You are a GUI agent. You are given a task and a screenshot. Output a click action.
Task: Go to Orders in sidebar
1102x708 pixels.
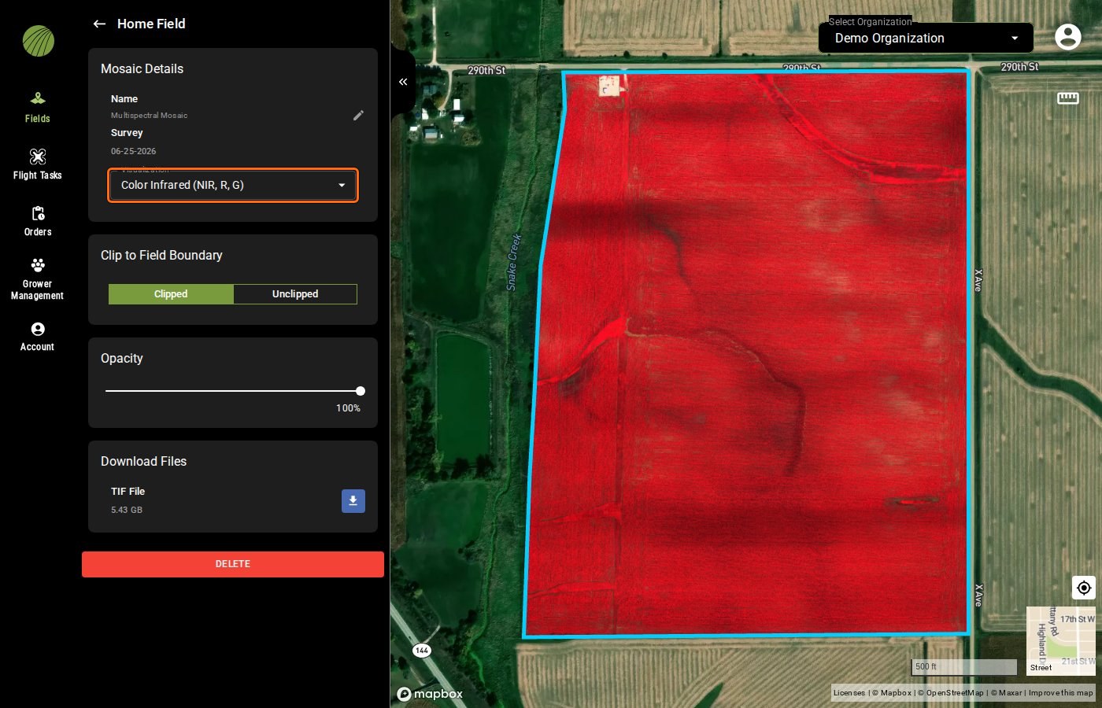tap(37, 221)
